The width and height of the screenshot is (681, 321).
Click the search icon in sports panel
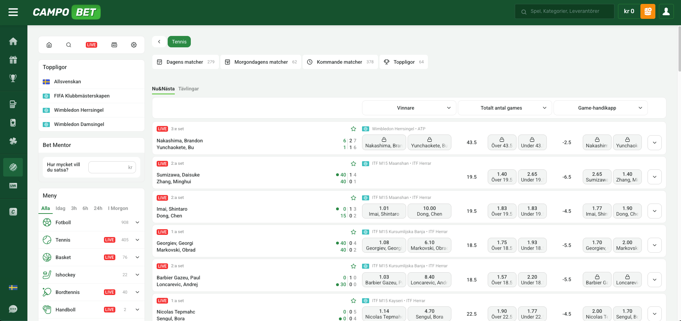68,45
